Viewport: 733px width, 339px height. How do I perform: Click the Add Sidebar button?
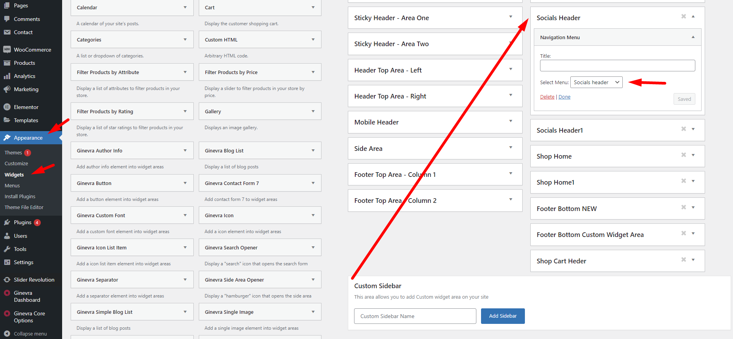(503, 316)
